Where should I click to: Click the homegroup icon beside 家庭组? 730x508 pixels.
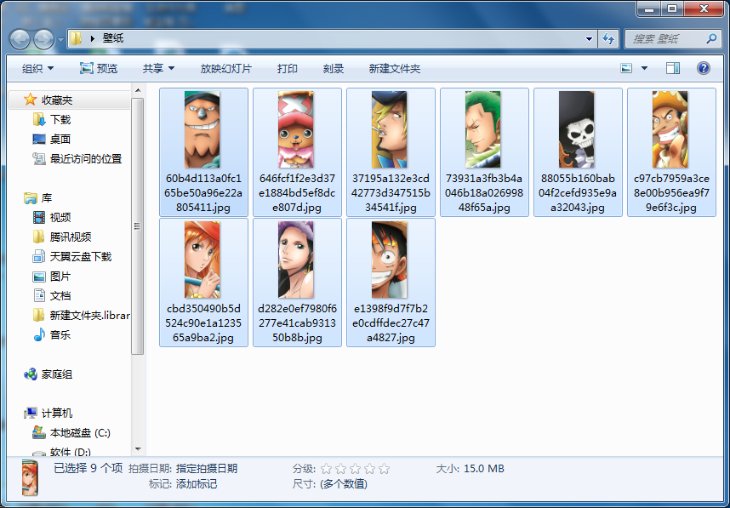pyautogui.click(x=31, y=374)
